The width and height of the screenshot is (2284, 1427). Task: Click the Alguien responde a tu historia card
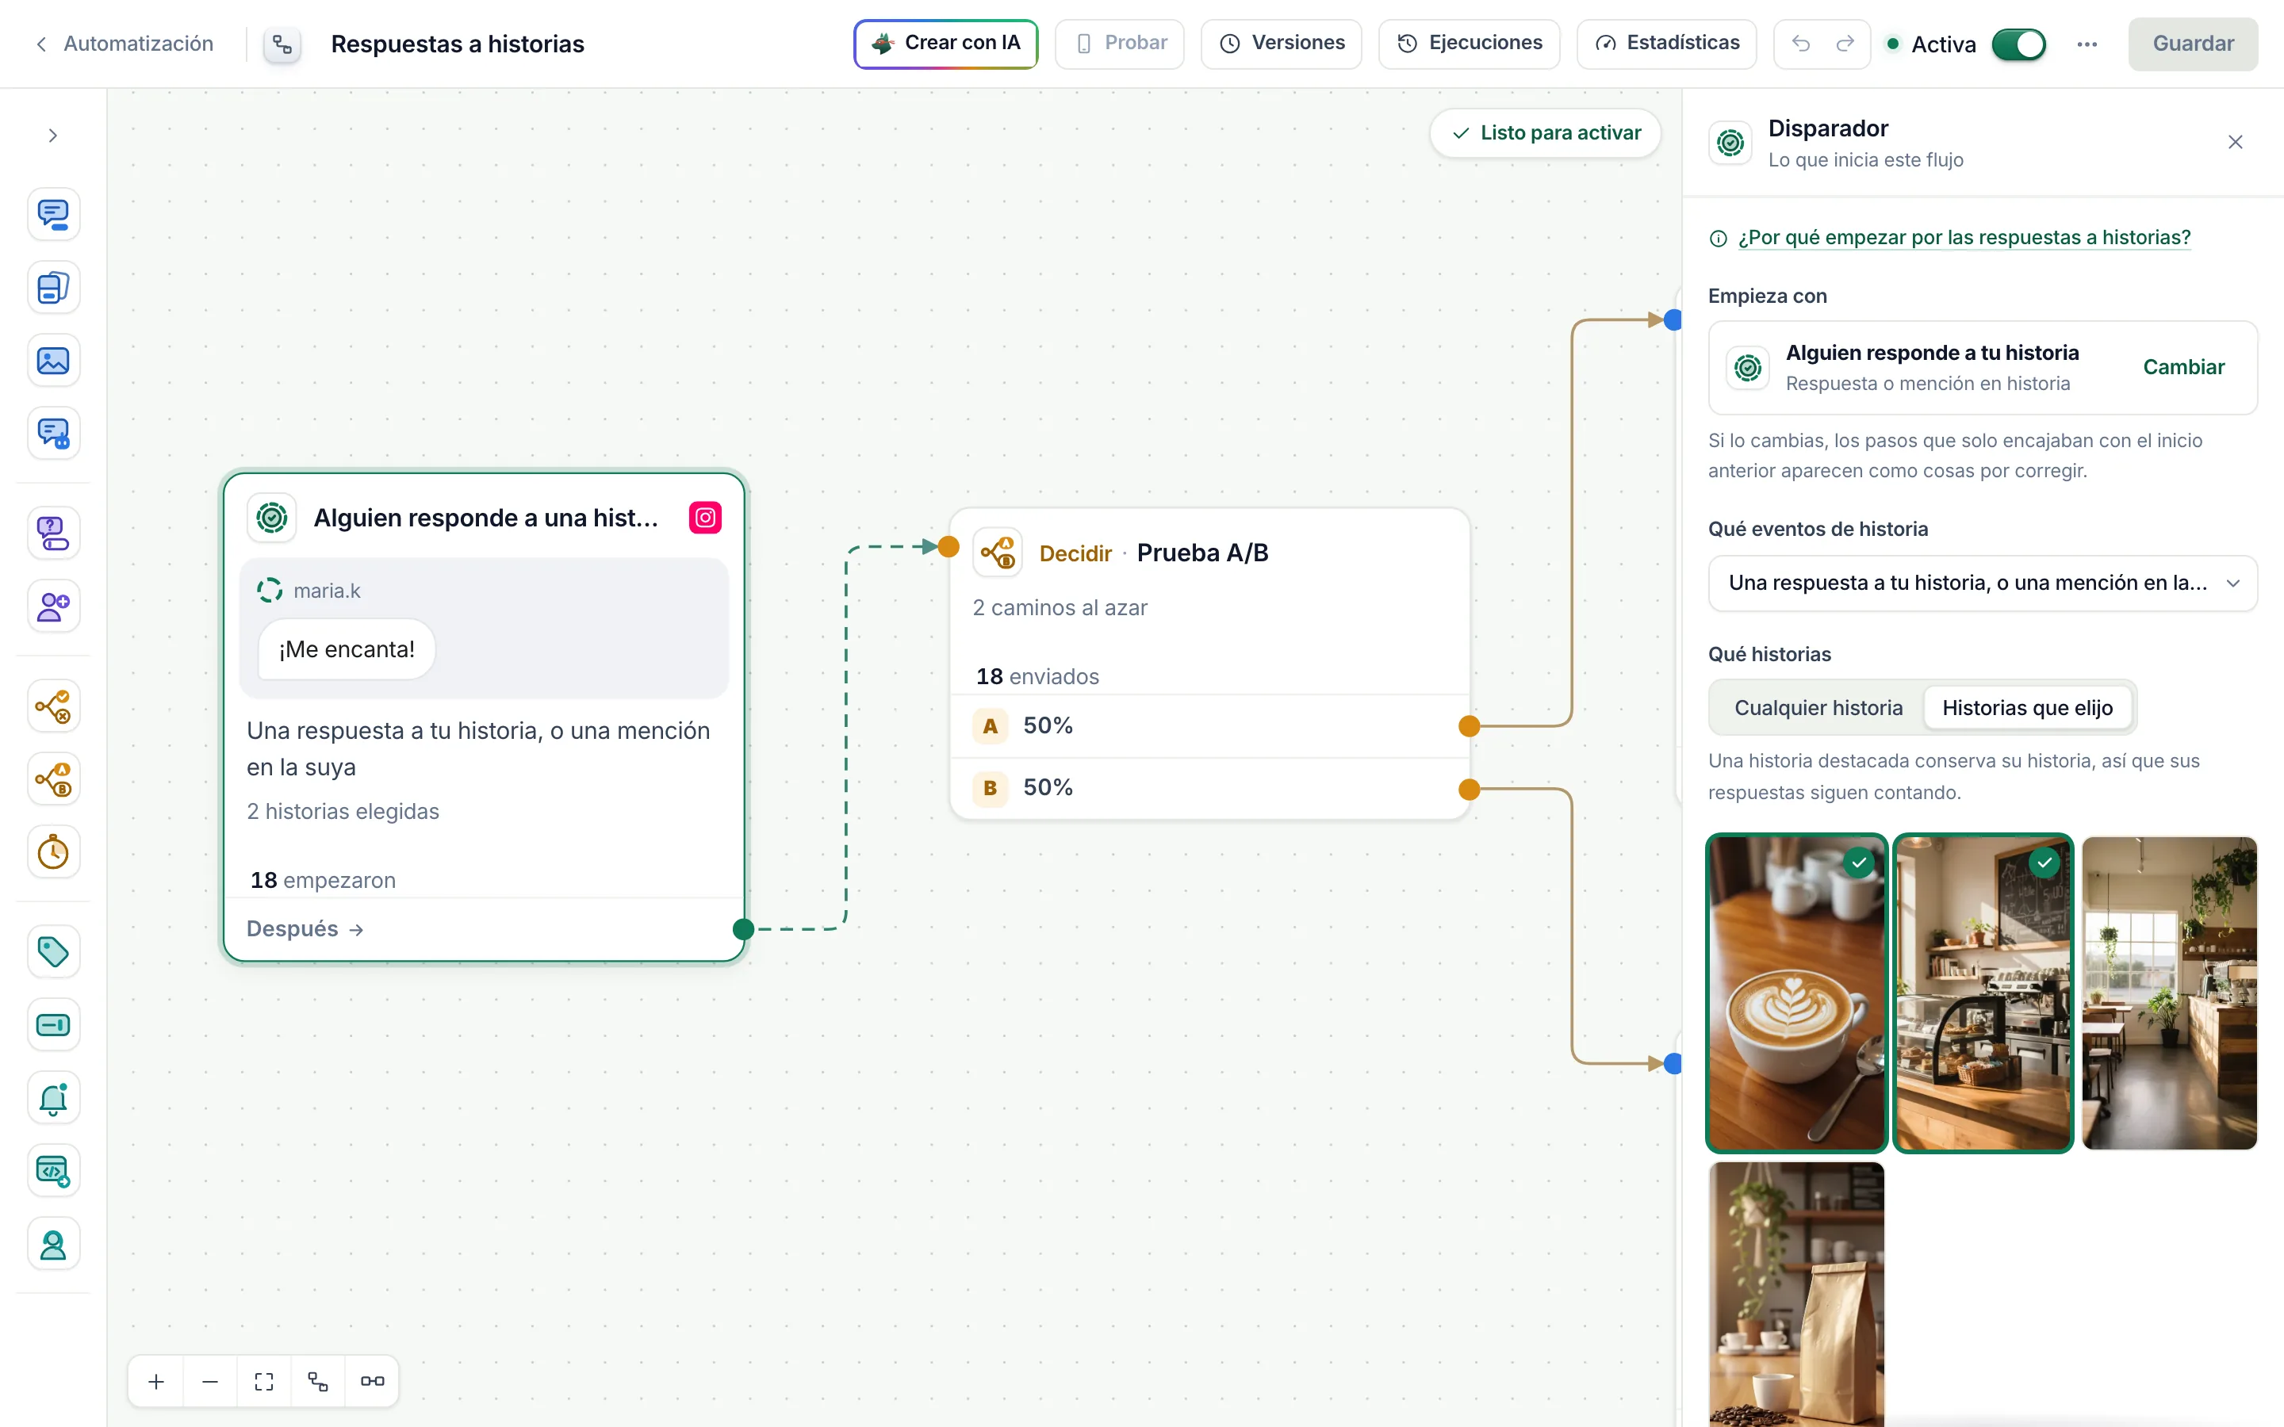1982,368
